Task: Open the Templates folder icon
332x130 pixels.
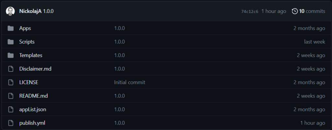Action: (11, 55)
